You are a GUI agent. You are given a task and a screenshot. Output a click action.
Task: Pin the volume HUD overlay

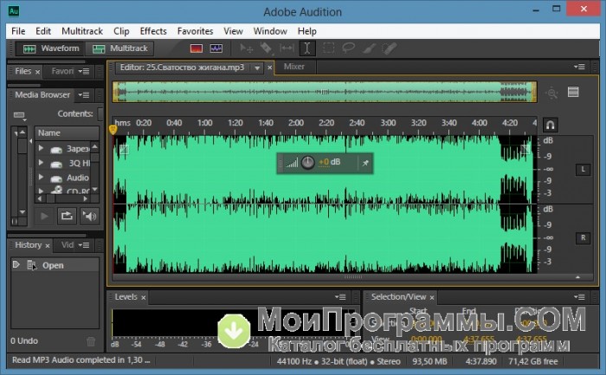365,163
